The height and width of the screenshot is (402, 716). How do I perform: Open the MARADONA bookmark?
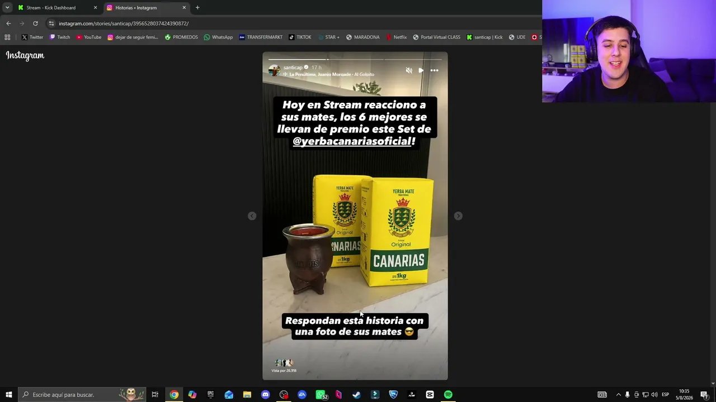(x=362, y=37)
